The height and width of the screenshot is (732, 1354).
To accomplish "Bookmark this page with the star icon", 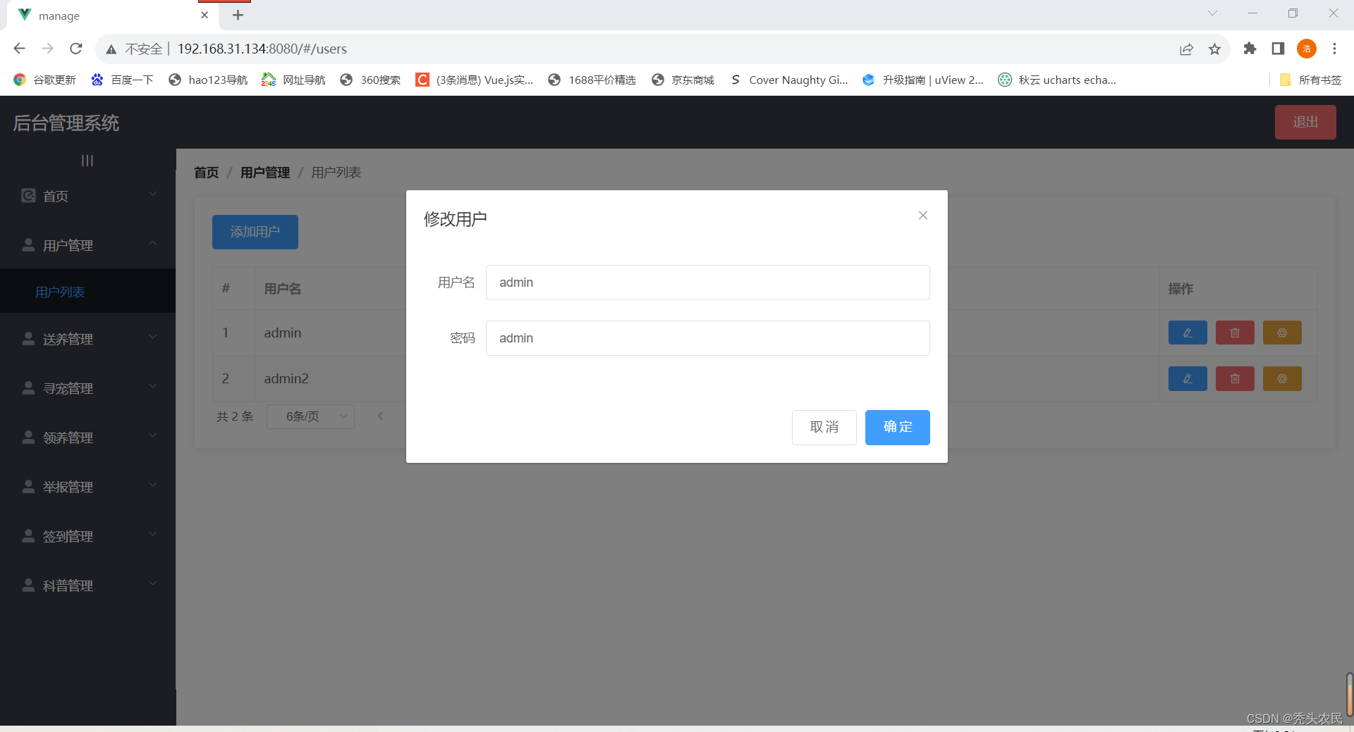I will pyautogui.click(x=1214, y=49).
